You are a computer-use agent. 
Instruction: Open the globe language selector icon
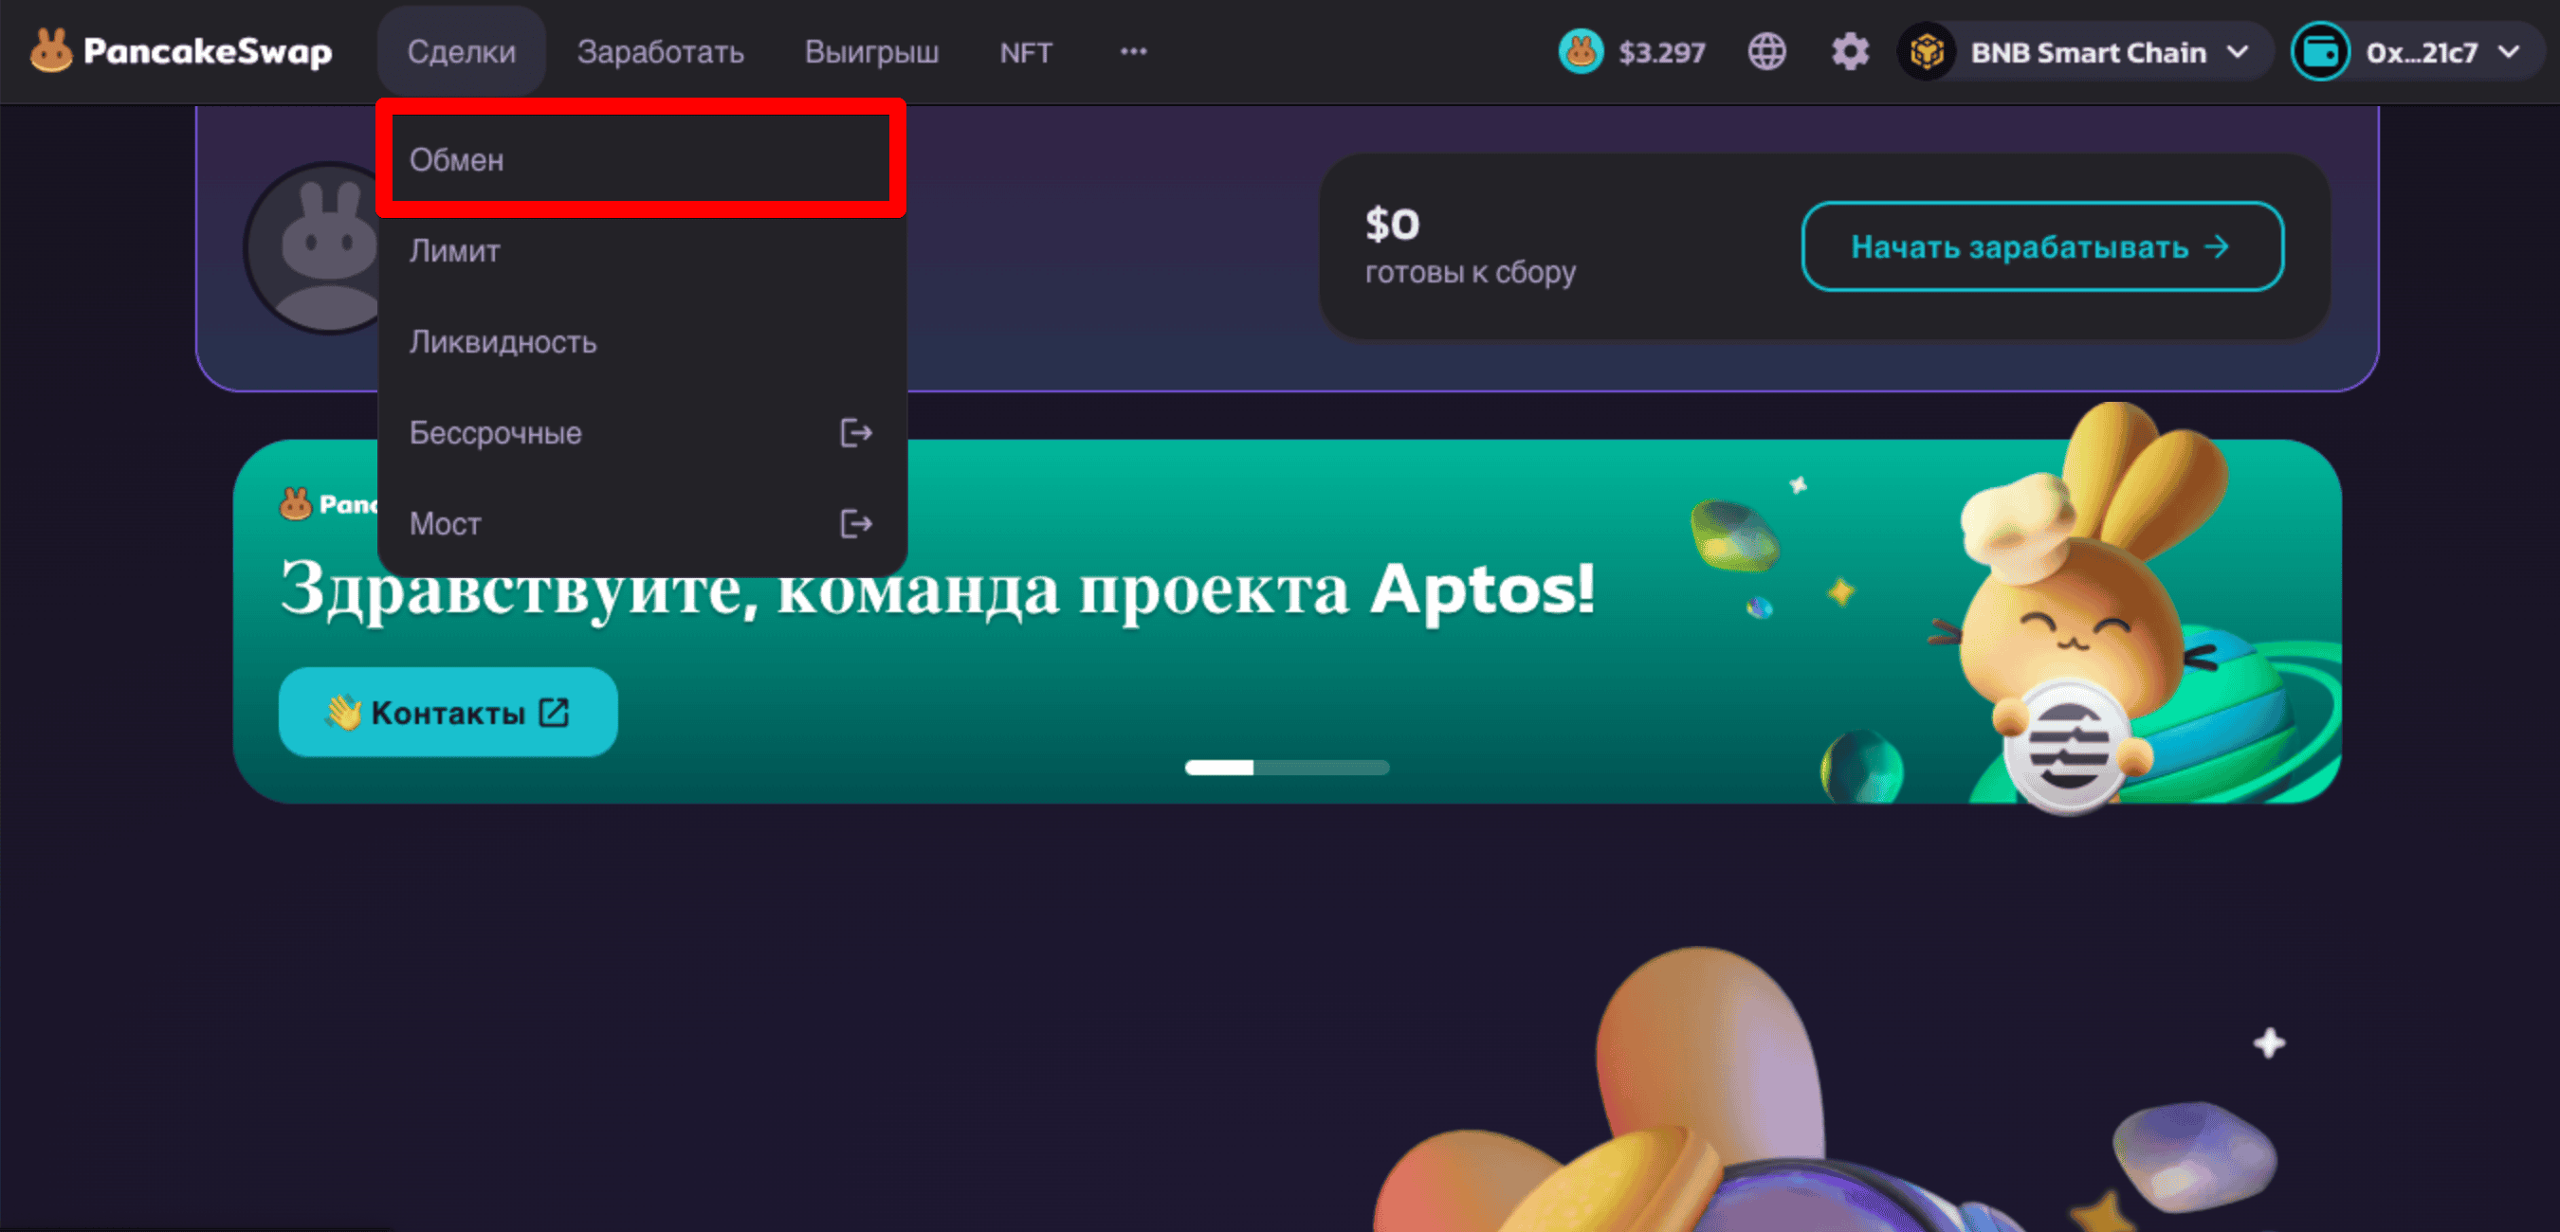click(1766, 52)
